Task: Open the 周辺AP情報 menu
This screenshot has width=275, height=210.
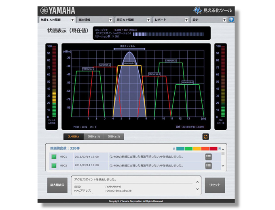Action: click(133, 20)
